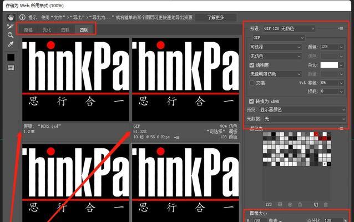Select the top-right GIF preview pane
Viewport: 354px width, 222px height.
pos(185,79)
